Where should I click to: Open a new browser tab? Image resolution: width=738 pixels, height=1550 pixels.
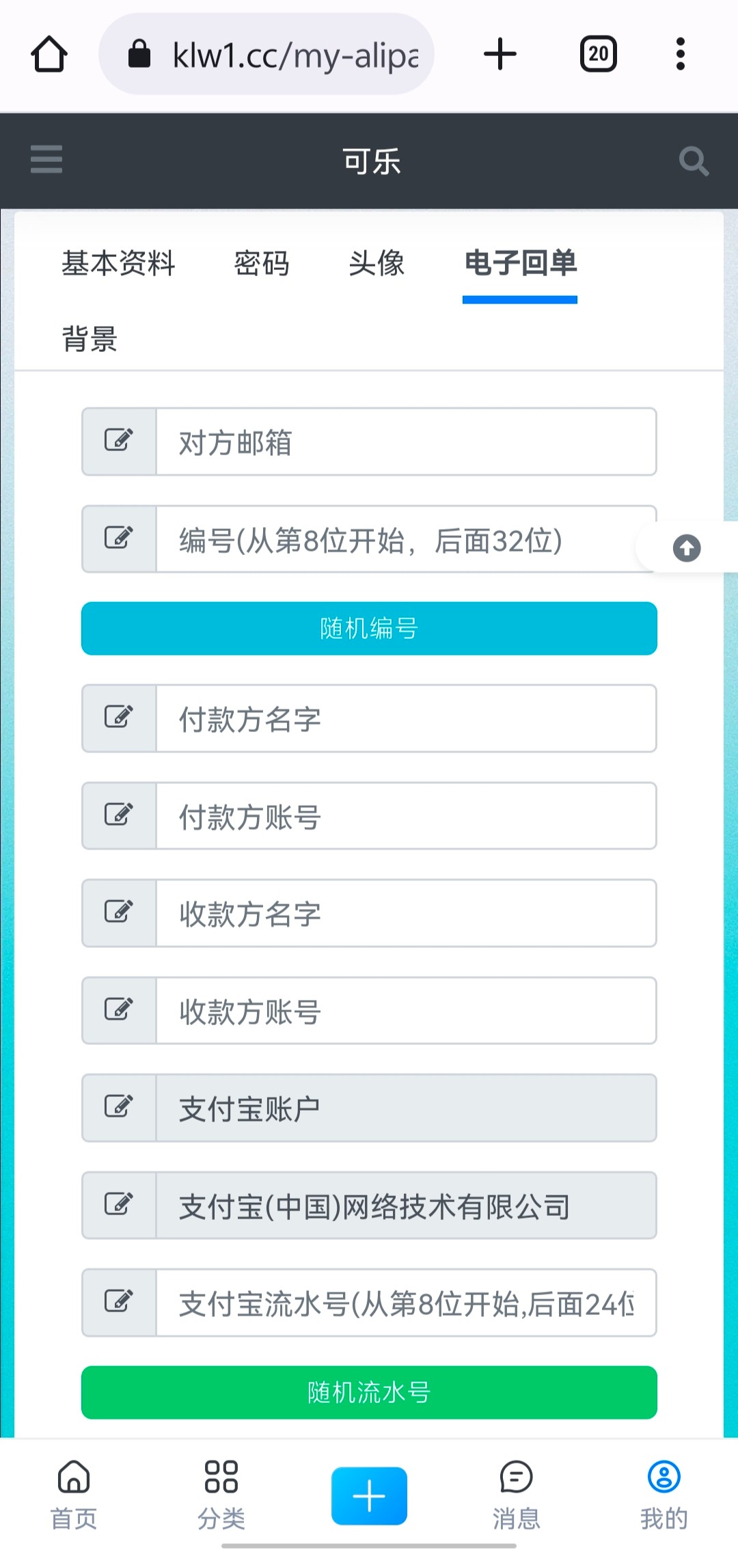500,55
